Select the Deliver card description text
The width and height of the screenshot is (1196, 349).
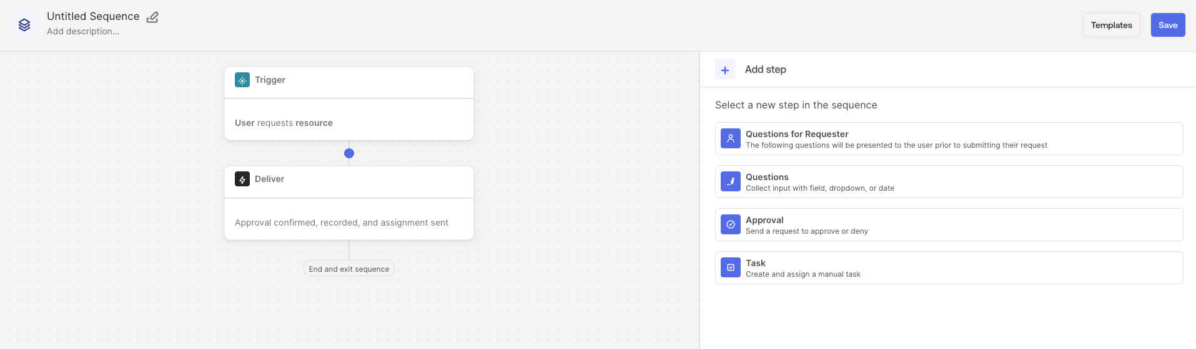342,222
